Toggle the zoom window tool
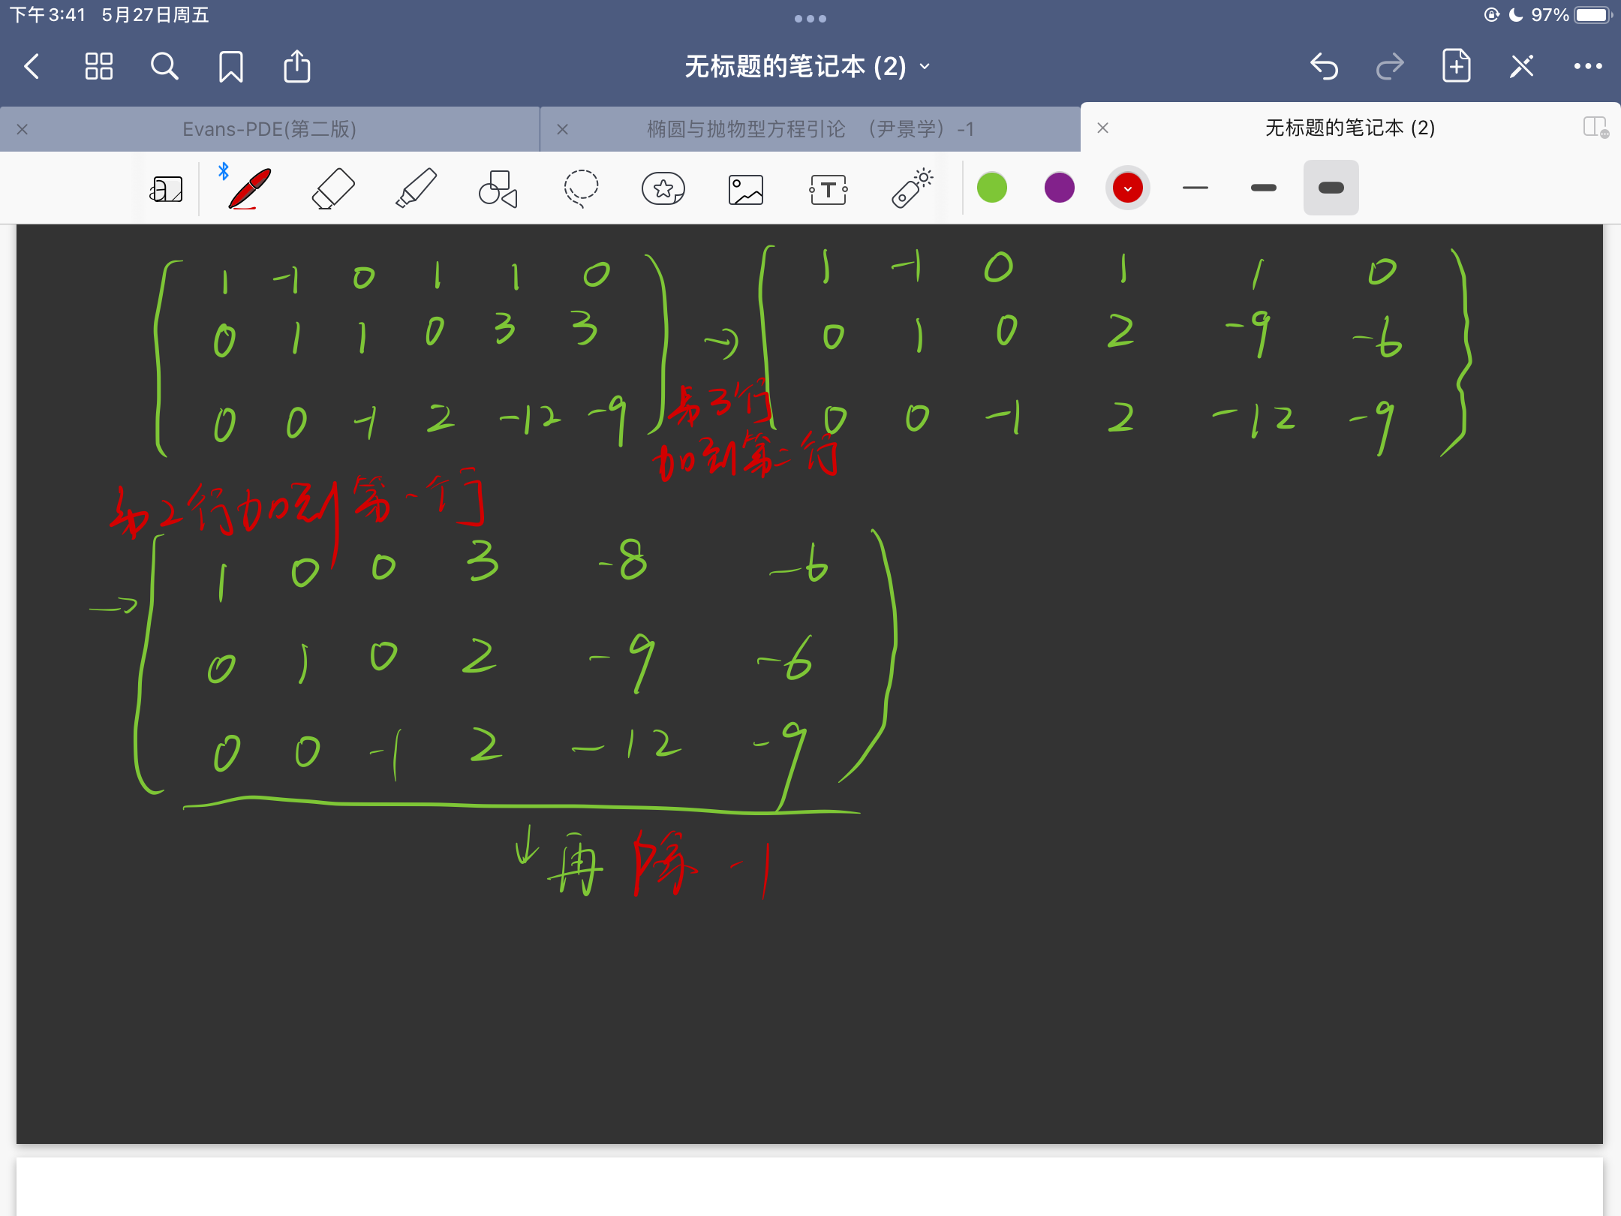The width and height of the screenshot is (1621, 1216). [166, 189]
